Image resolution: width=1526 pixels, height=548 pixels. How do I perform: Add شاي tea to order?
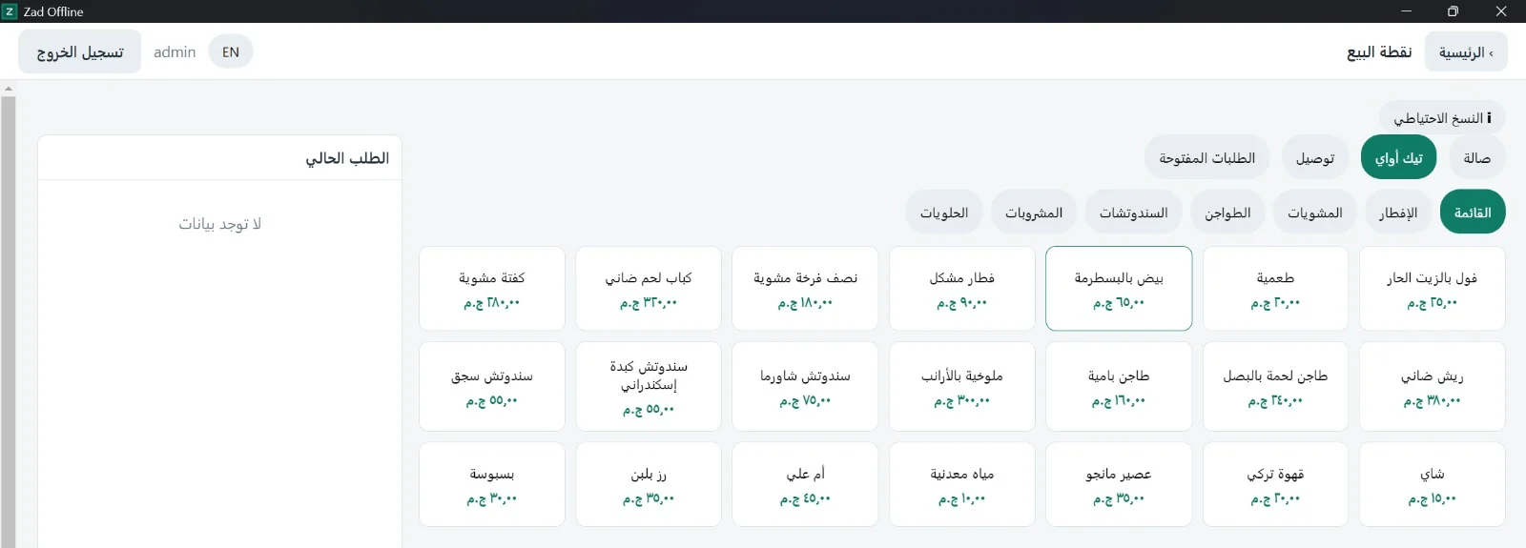tap(1432, 484)
